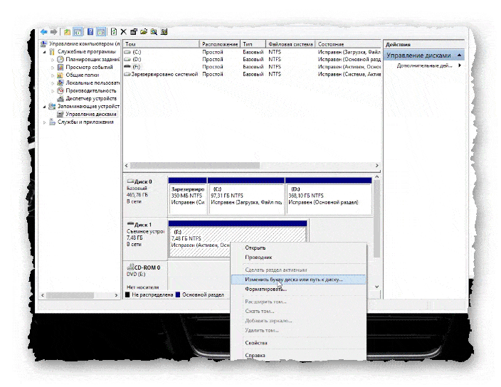
Task: Click the Состояние column header
Action: 348,44
